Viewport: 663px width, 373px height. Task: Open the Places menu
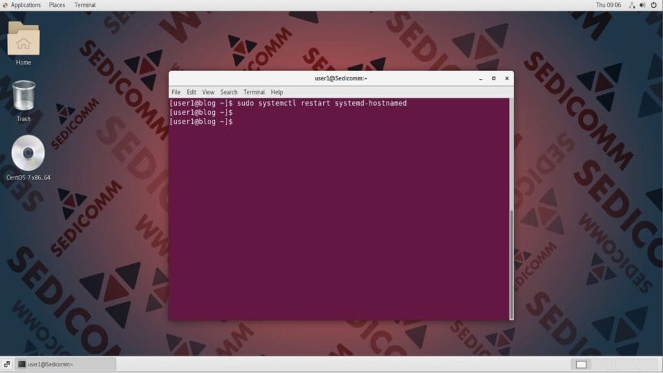[57, 5]
